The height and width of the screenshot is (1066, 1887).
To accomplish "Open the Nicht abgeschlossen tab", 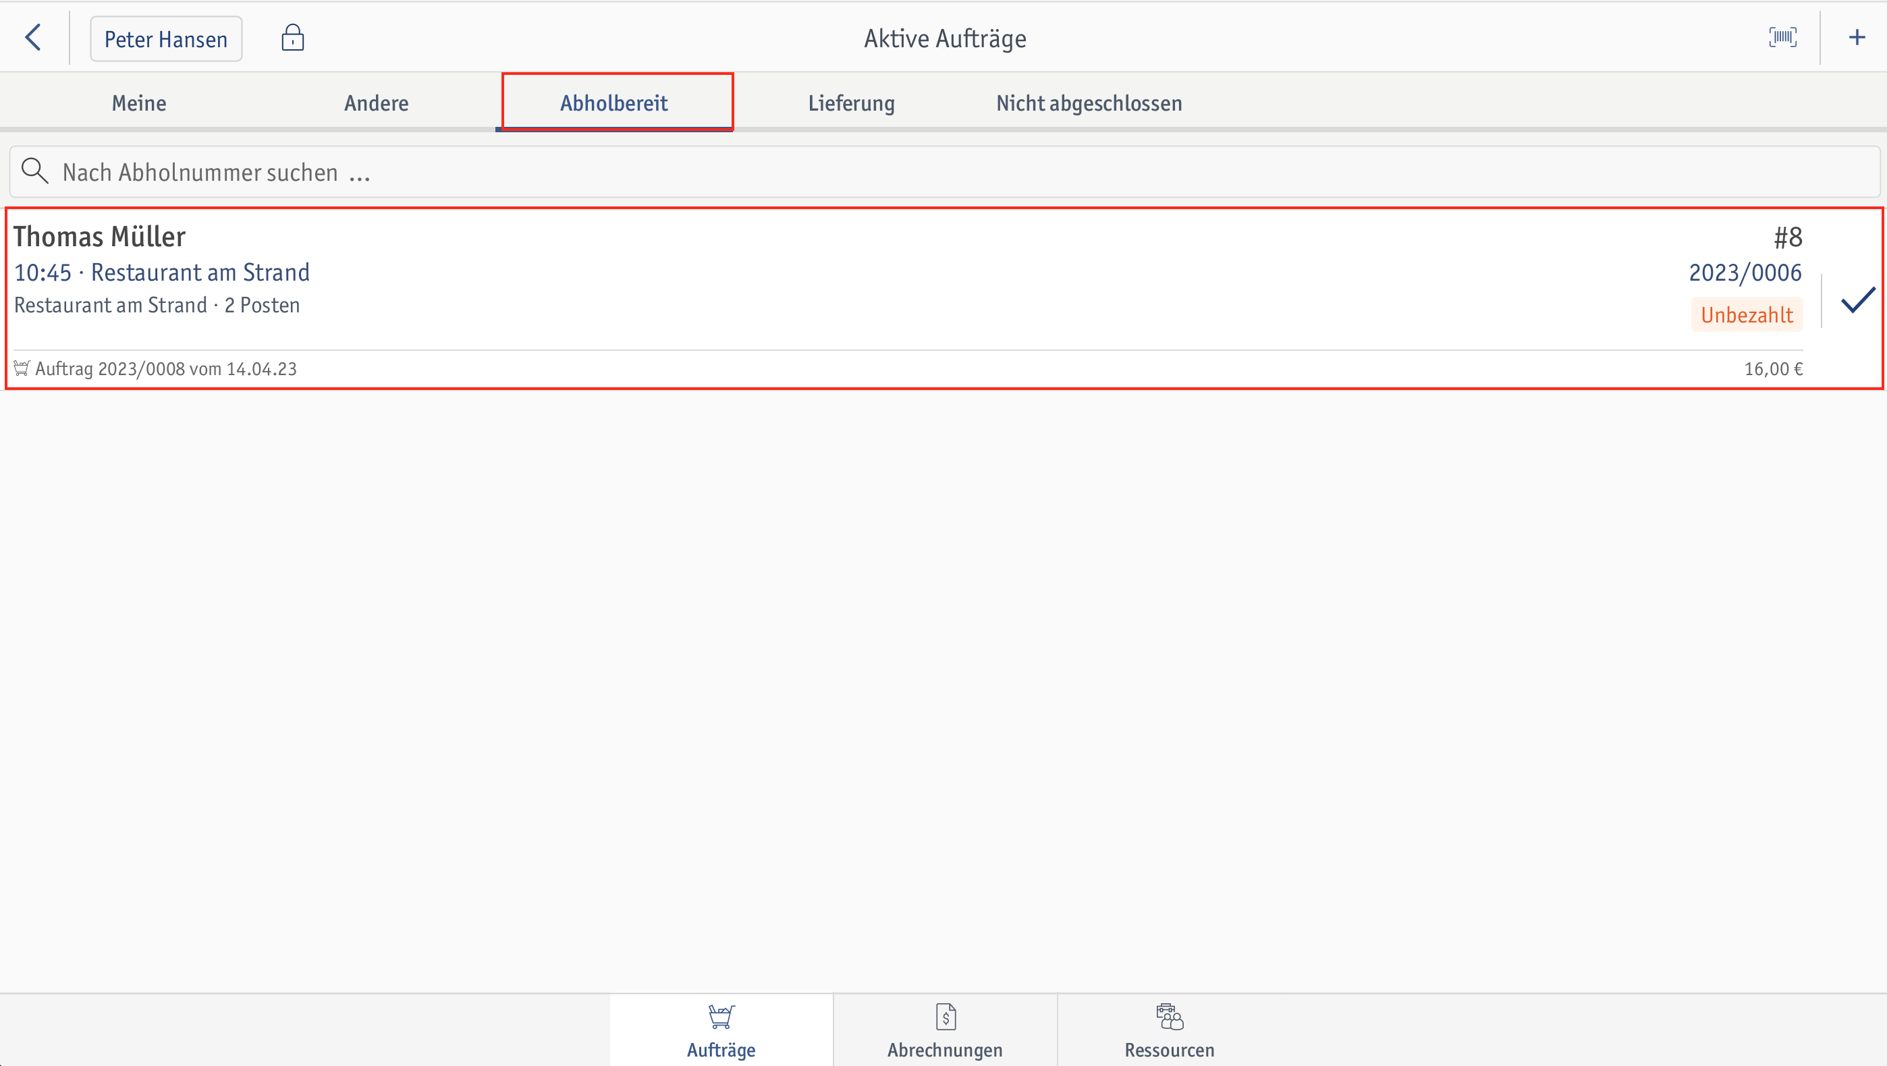I will pyautogui.click(x=1089, y=103).
